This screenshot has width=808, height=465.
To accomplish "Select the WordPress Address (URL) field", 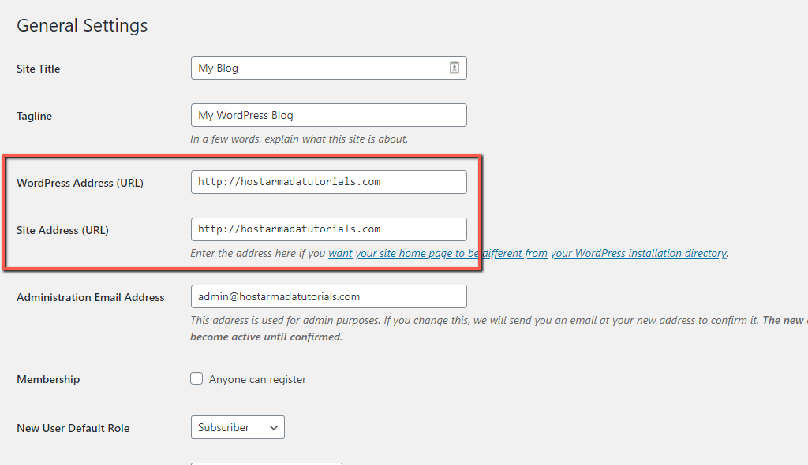I will tap(328, 181).
